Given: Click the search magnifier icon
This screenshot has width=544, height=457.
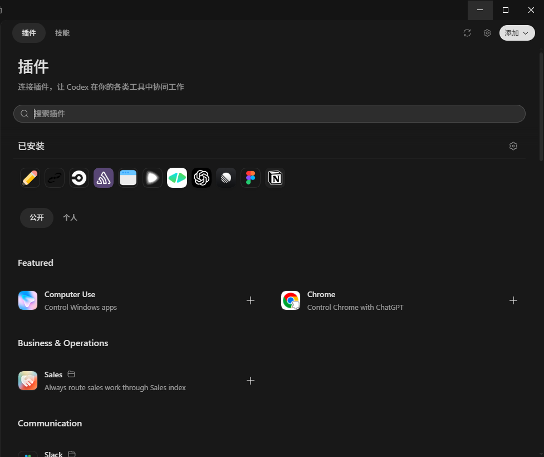Looking at the screenshot, I should click(x=24, y=114).
